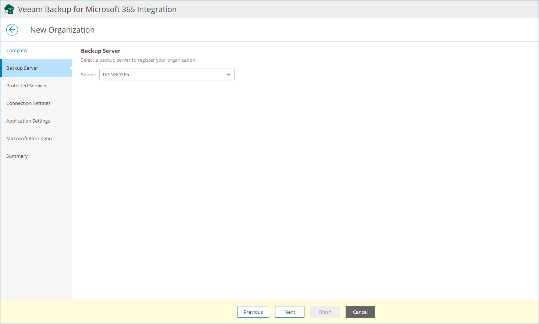Cancel the New Organization wizard
Viewport: 539px width, 324px height.
pos(360,312)
